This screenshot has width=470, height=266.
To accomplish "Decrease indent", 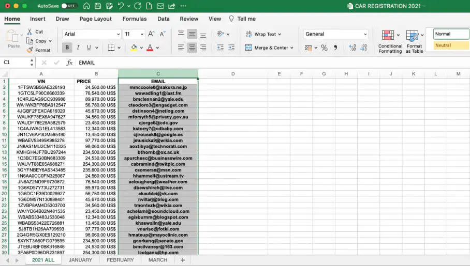I will coord(221,48).
